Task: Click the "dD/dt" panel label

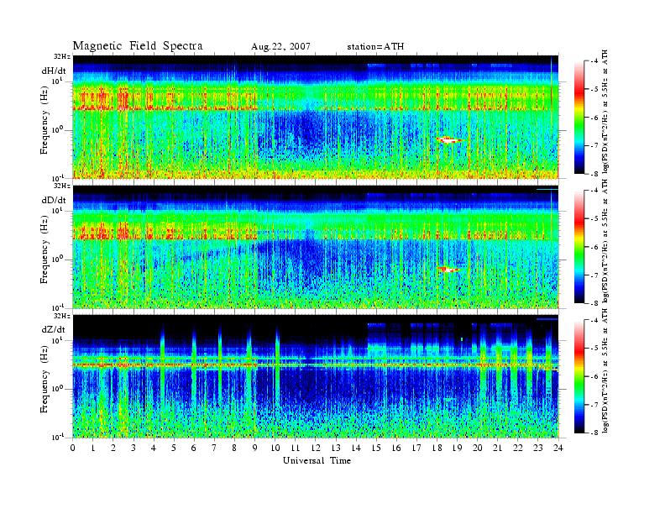Action: tap(54, 200)
